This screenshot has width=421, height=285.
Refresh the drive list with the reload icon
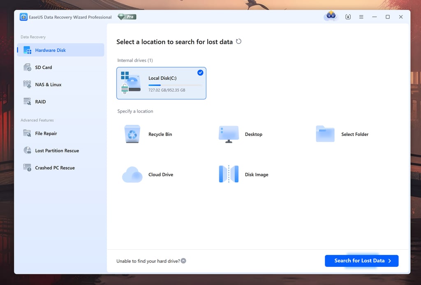pos(238,41)
